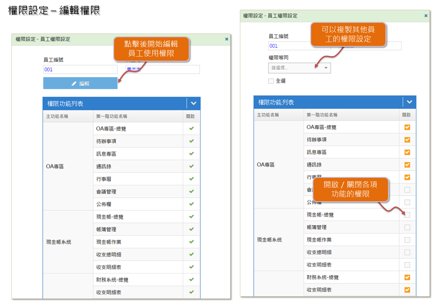Click the 編輯 button with pencil icon
Viewport: 433px width, 302px height.
point(80,83)
